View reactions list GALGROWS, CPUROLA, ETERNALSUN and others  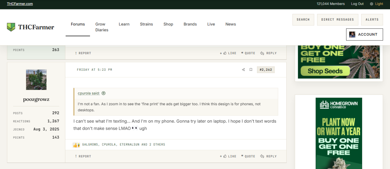[123, 145]
